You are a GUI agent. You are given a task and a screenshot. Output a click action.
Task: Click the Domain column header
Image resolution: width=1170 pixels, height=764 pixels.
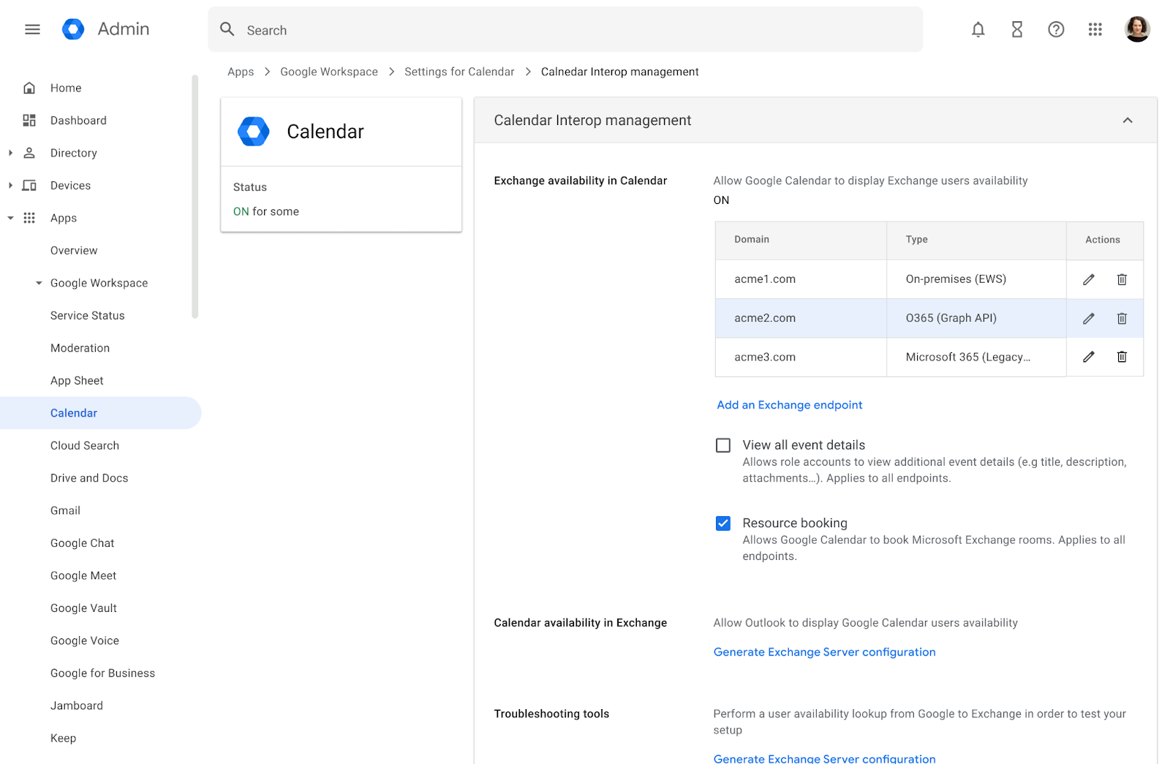coord(801,240)
